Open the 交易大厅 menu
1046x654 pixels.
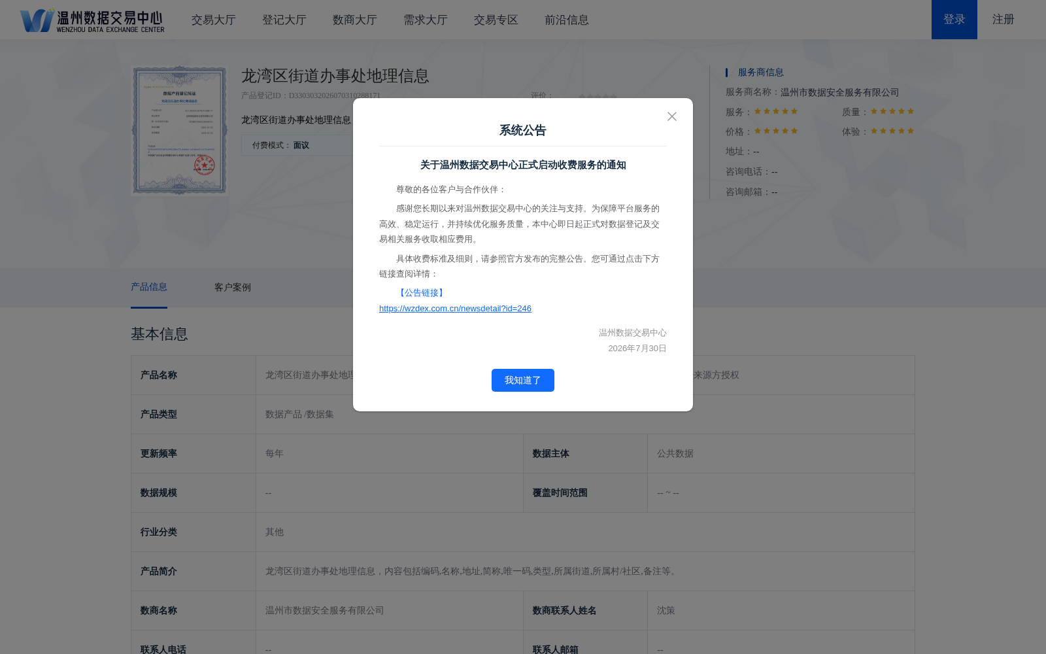pos(214,20)
